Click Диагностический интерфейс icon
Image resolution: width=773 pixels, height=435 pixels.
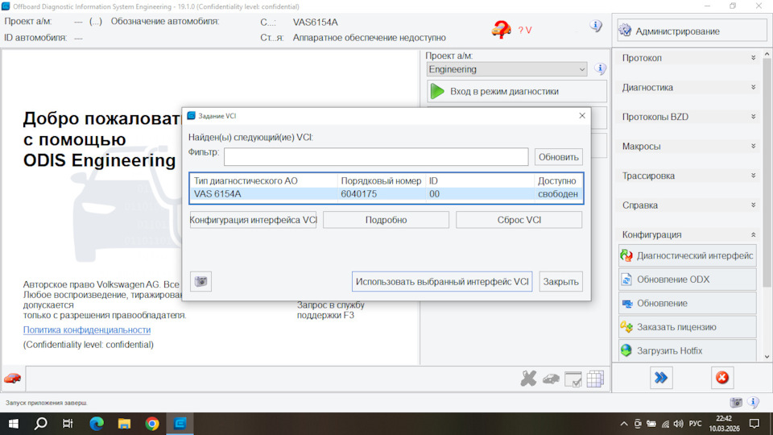coord(626,255)
